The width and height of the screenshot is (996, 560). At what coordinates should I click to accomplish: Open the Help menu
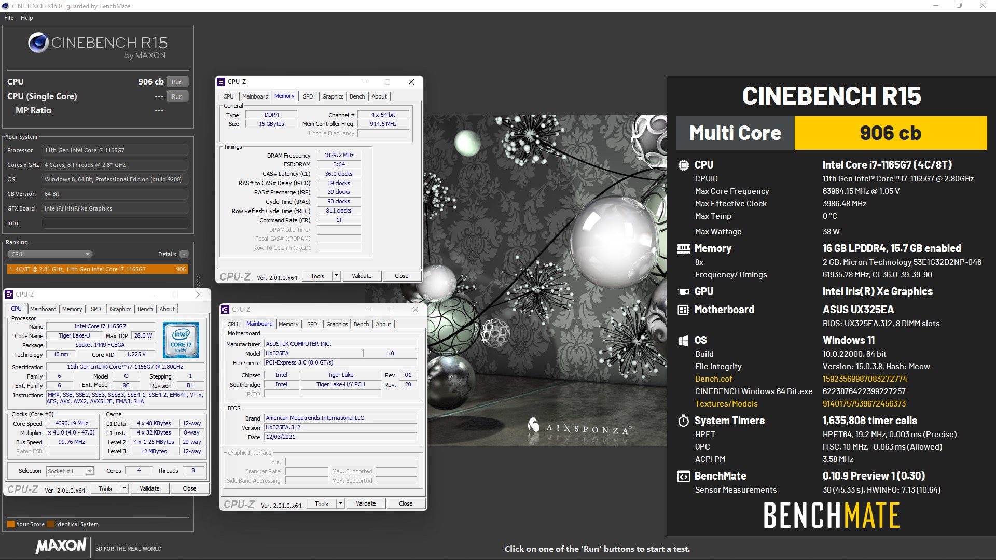[27, 18]
